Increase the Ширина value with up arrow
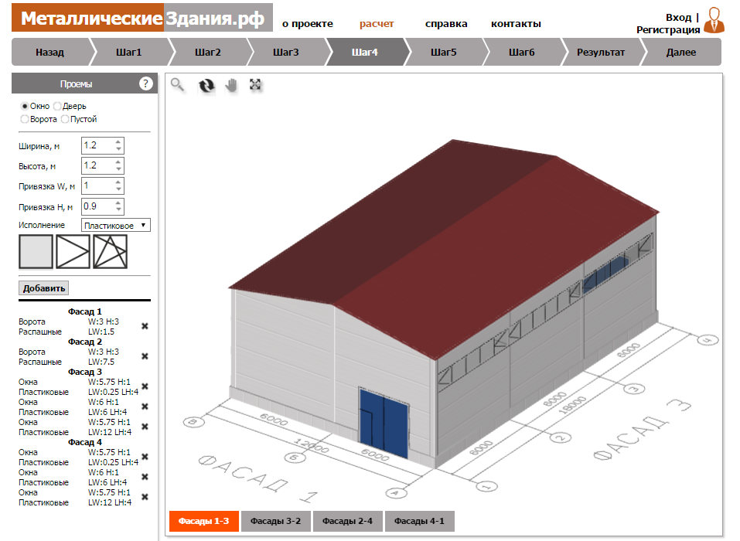Screen dimensions: 740x541 [118, 141]
